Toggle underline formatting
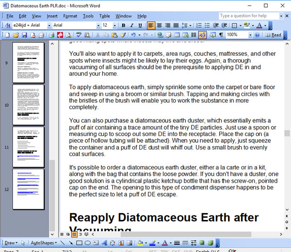This screenshot has height=252, width=291. pos(140,25)
